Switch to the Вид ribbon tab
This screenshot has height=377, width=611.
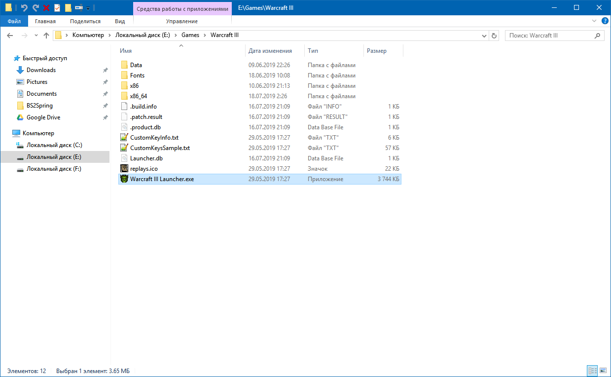120,21
